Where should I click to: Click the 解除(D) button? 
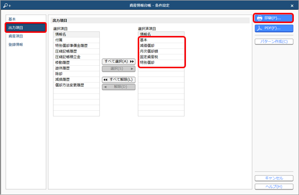119,87
